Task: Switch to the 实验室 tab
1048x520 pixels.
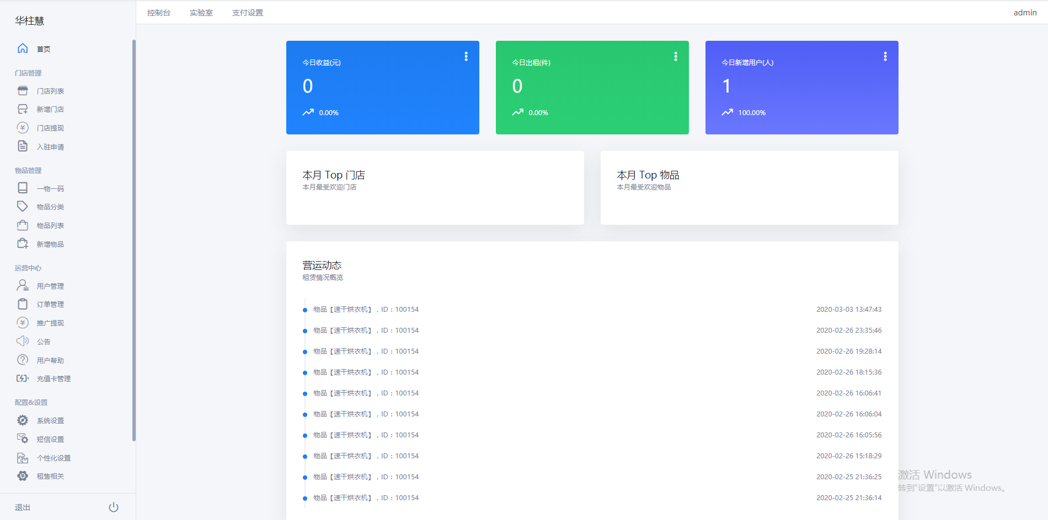Action: (201, 13)
